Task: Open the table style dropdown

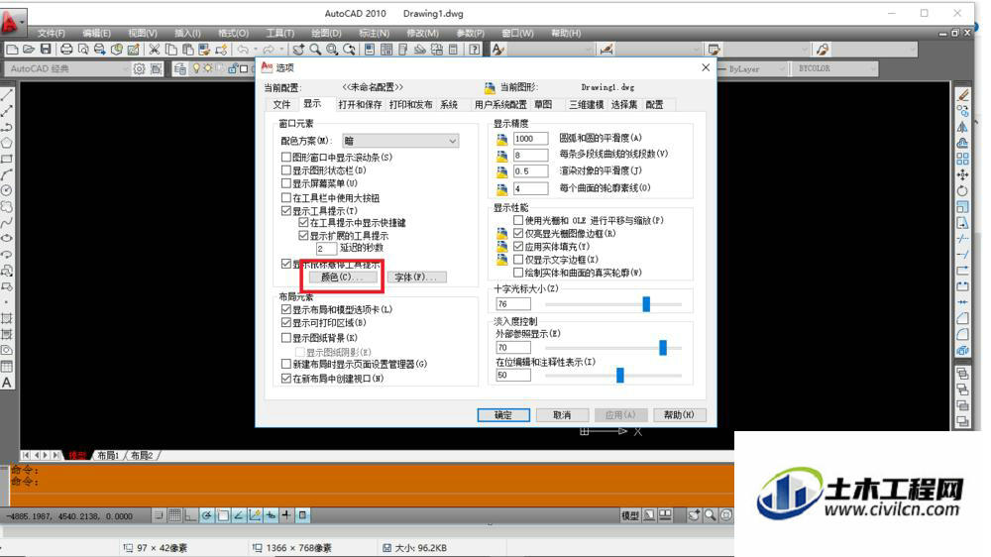Action: tap(767, 50)
